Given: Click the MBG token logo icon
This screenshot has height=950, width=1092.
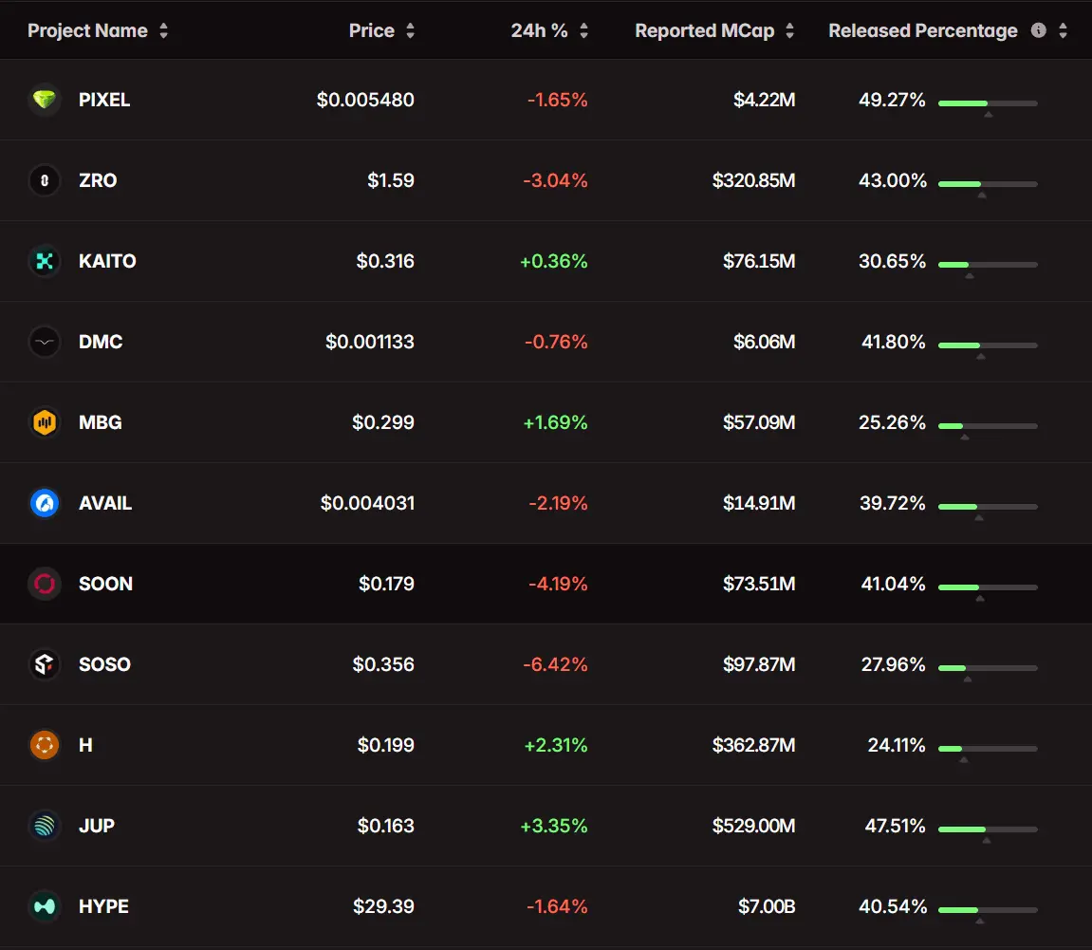Looking at the screenshot, I should (45, 422).
